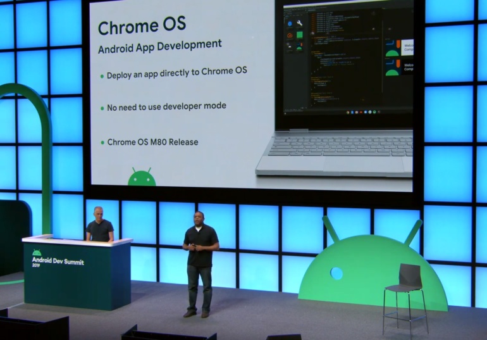
Task: Open the upper light Welcome preview thumbnail
Action: [399, 48]
